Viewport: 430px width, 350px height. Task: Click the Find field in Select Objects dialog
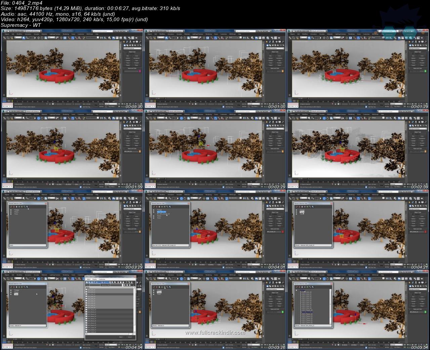95,285
